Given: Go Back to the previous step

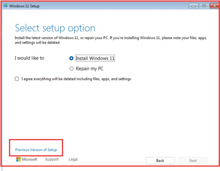Looking at the screenshot, I should pos(160,160).
